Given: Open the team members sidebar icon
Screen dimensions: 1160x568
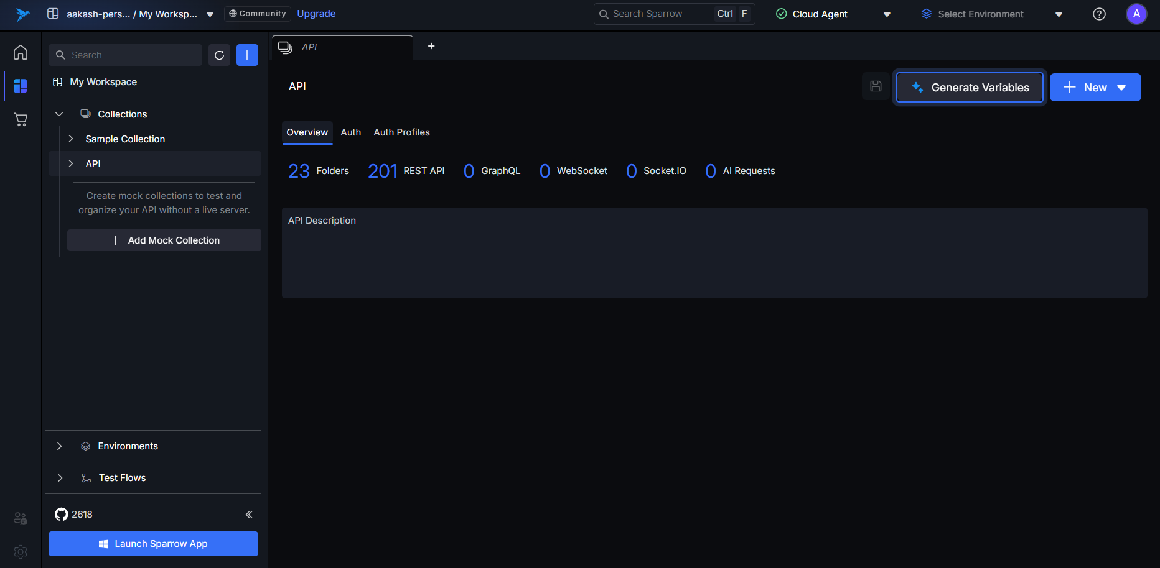Looking at the screenshot, I should [x=21, y=518].
